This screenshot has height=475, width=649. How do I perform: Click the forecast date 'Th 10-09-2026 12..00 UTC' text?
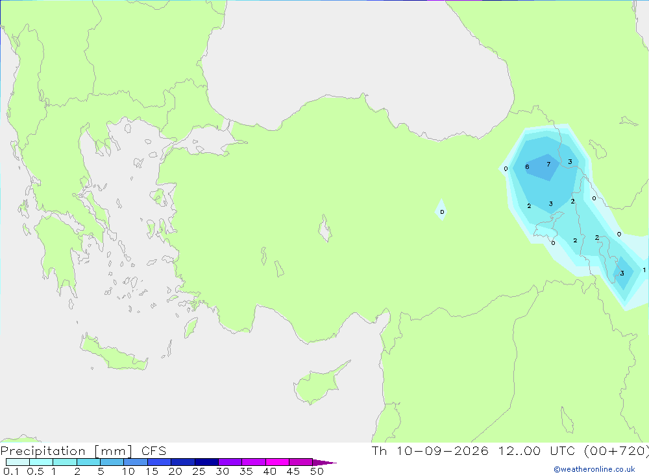pos(475,451)
